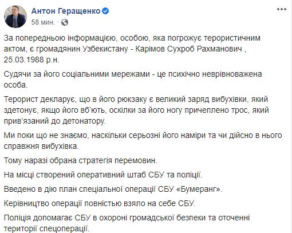Click the '58 мин.' post timestamp
Image resolution: width=292 pixels, height=233 pixels.
coord(43,22)
